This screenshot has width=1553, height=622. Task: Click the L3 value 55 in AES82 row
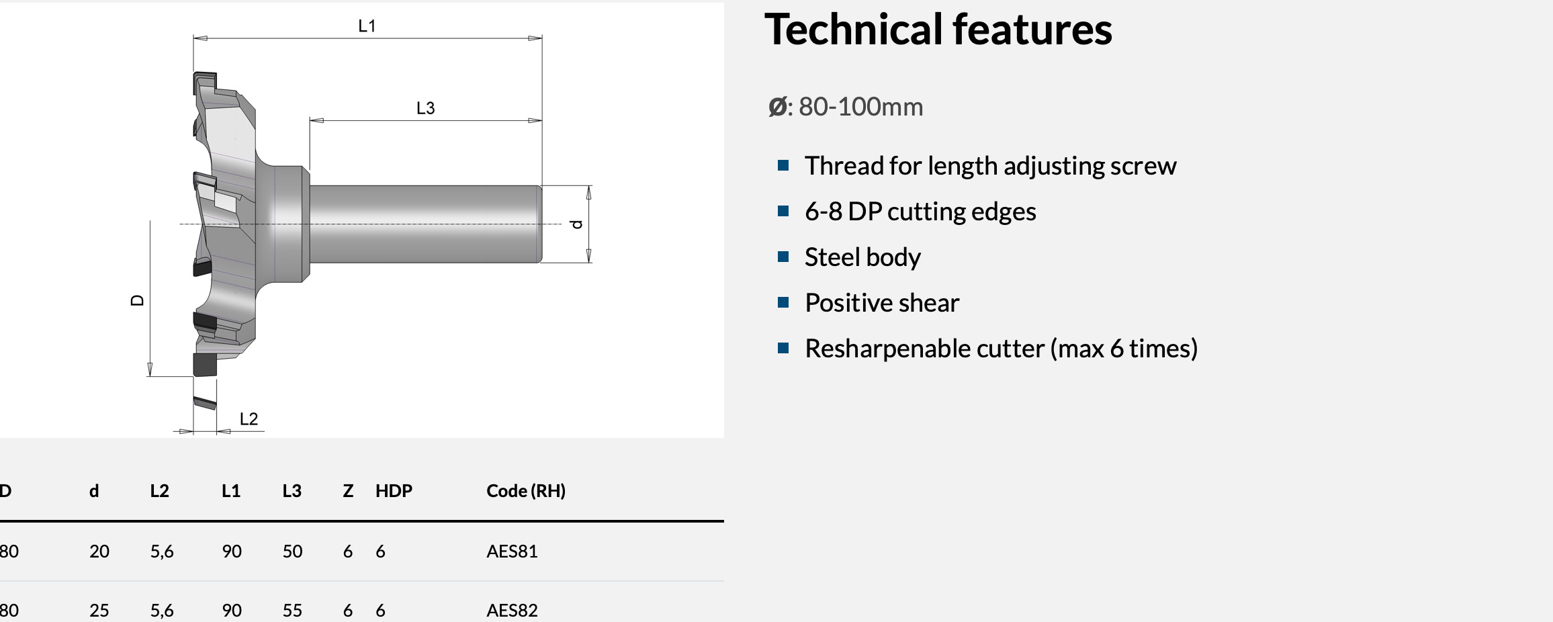292,611
